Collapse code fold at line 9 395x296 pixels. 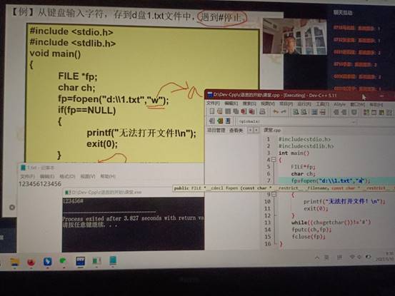[x=274, y=194]
